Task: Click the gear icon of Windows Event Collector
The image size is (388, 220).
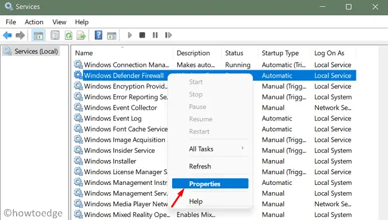Action: tap(78, 107)
